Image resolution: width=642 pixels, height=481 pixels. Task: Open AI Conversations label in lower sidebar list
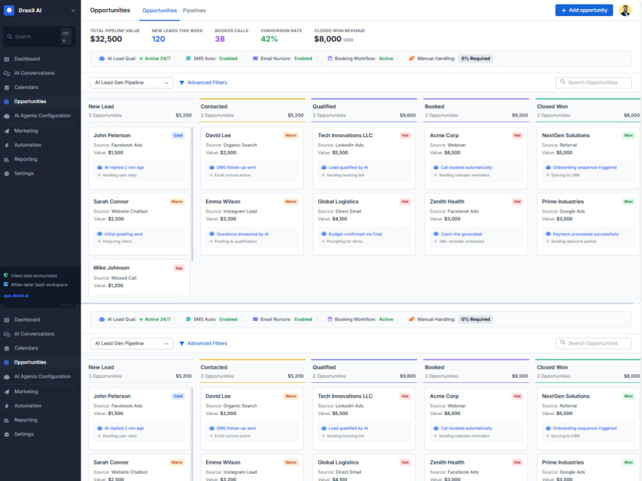(x=35, y=334)
